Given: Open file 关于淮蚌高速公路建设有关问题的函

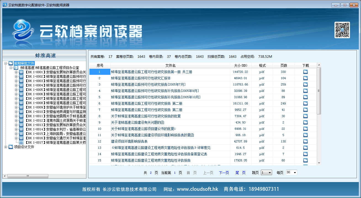Looking at the screenshot, I should click(137, 122).
